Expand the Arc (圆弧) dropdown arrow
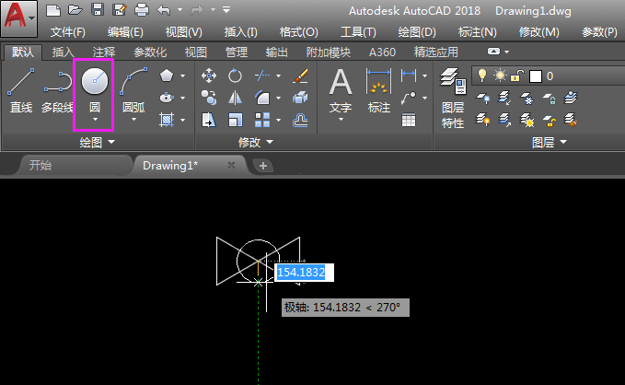Viewport: 625px width, 385px height. (x=134, y=120)
